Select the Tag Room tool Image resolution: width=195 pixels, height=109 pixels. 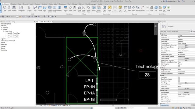tap(105, 9)
